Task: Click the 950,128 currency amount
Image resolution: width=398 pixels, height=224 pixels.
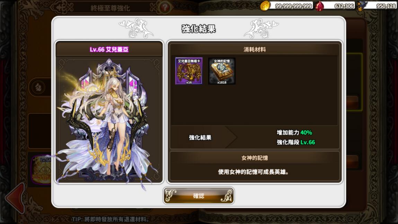Action: (386, 6)
